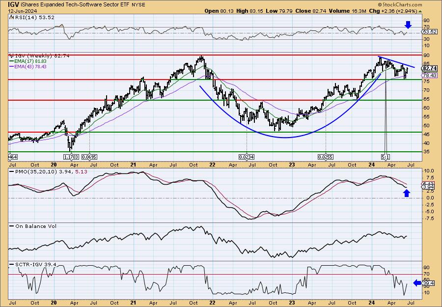Click the IGV ticker symbol in header

14,4
